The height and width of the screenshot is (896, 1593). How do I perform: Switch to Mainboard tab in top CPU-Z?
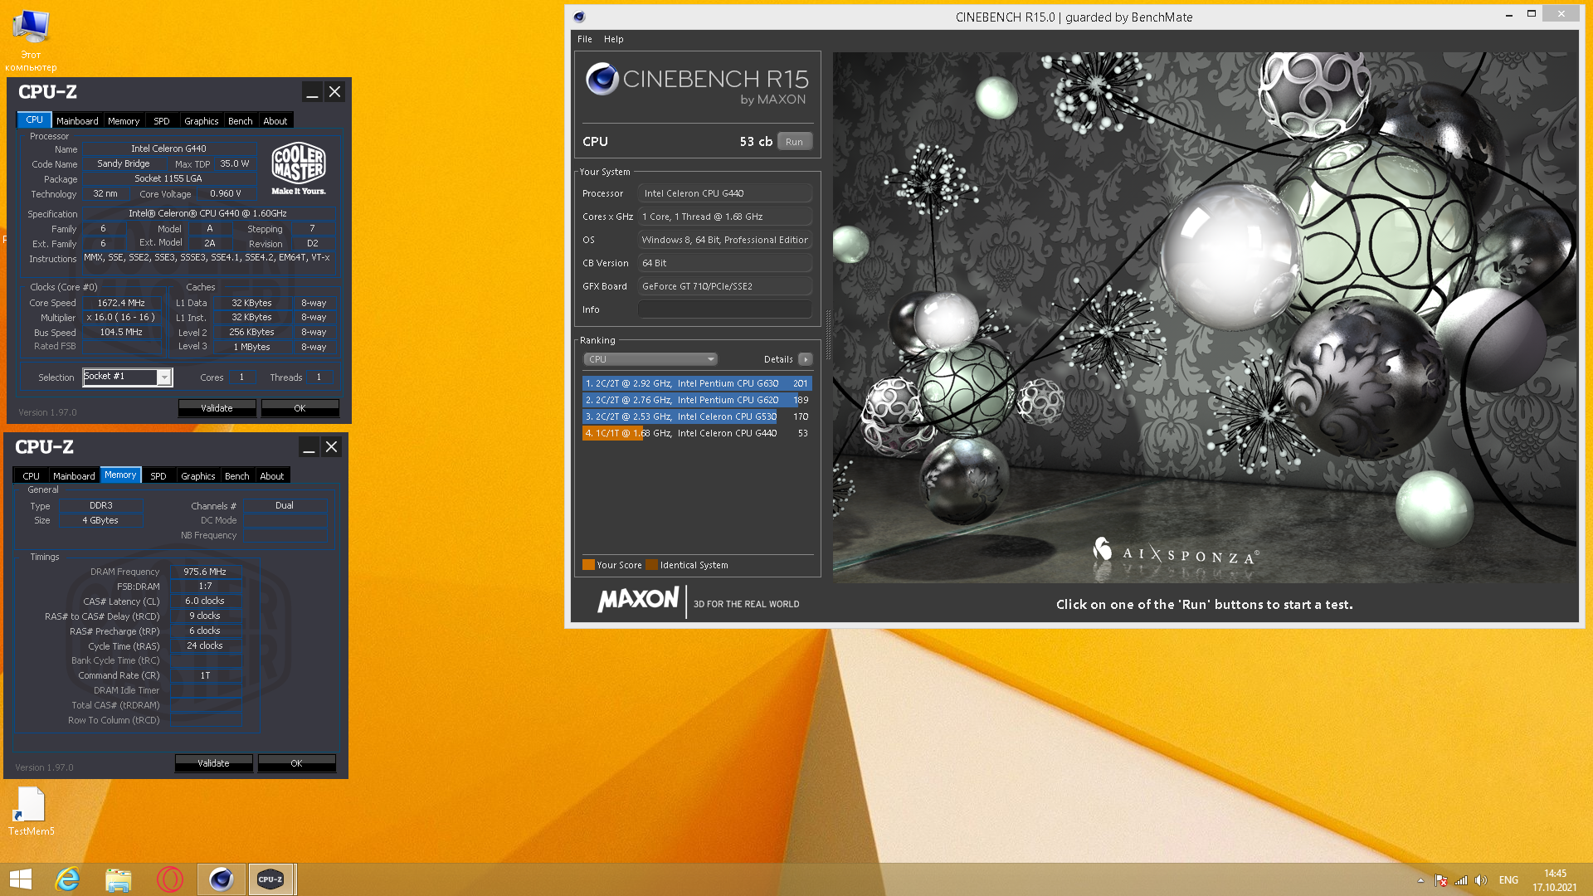pos(77,121)
